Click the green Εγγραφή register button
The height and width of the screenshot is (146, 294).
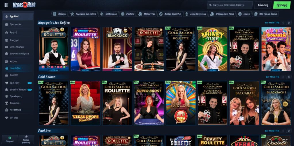(x=282, y=5)
